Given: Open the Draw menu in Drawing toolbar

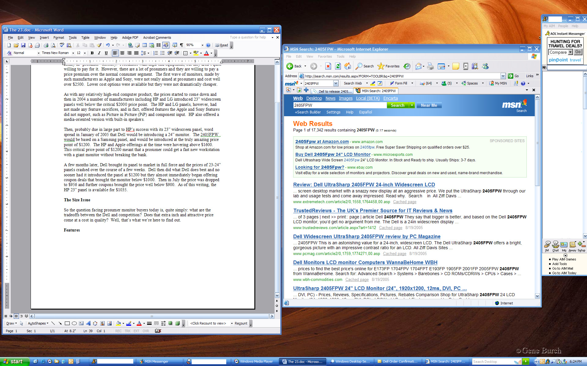Looking at the screenshot, I should [12, 323].
